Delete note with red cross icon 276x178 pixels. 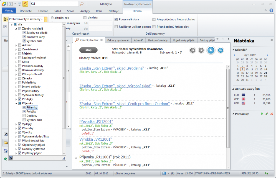pos(272,114)
